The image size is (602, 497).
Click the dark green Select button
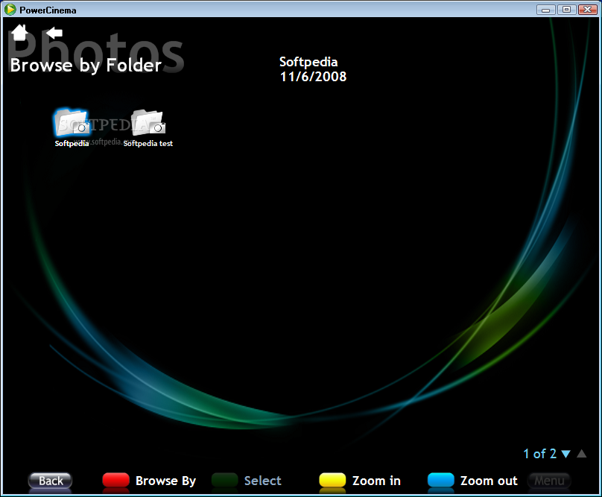pyautogui.click(x=224, y=480)
